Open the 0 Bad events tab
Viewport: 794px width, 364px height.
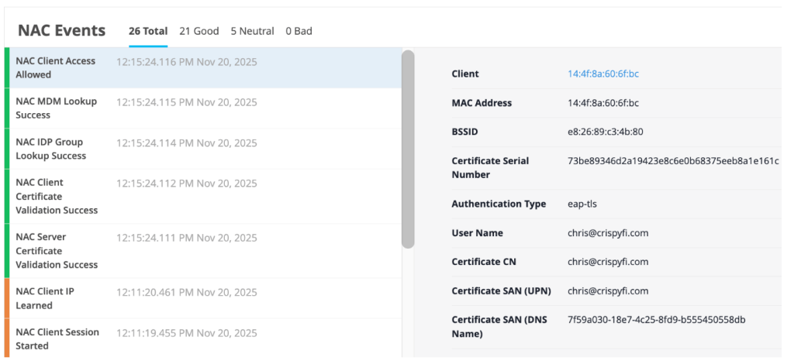tap(299, 31)
